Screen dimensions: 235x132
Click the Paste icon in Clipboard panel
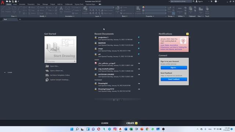point(191,10)
